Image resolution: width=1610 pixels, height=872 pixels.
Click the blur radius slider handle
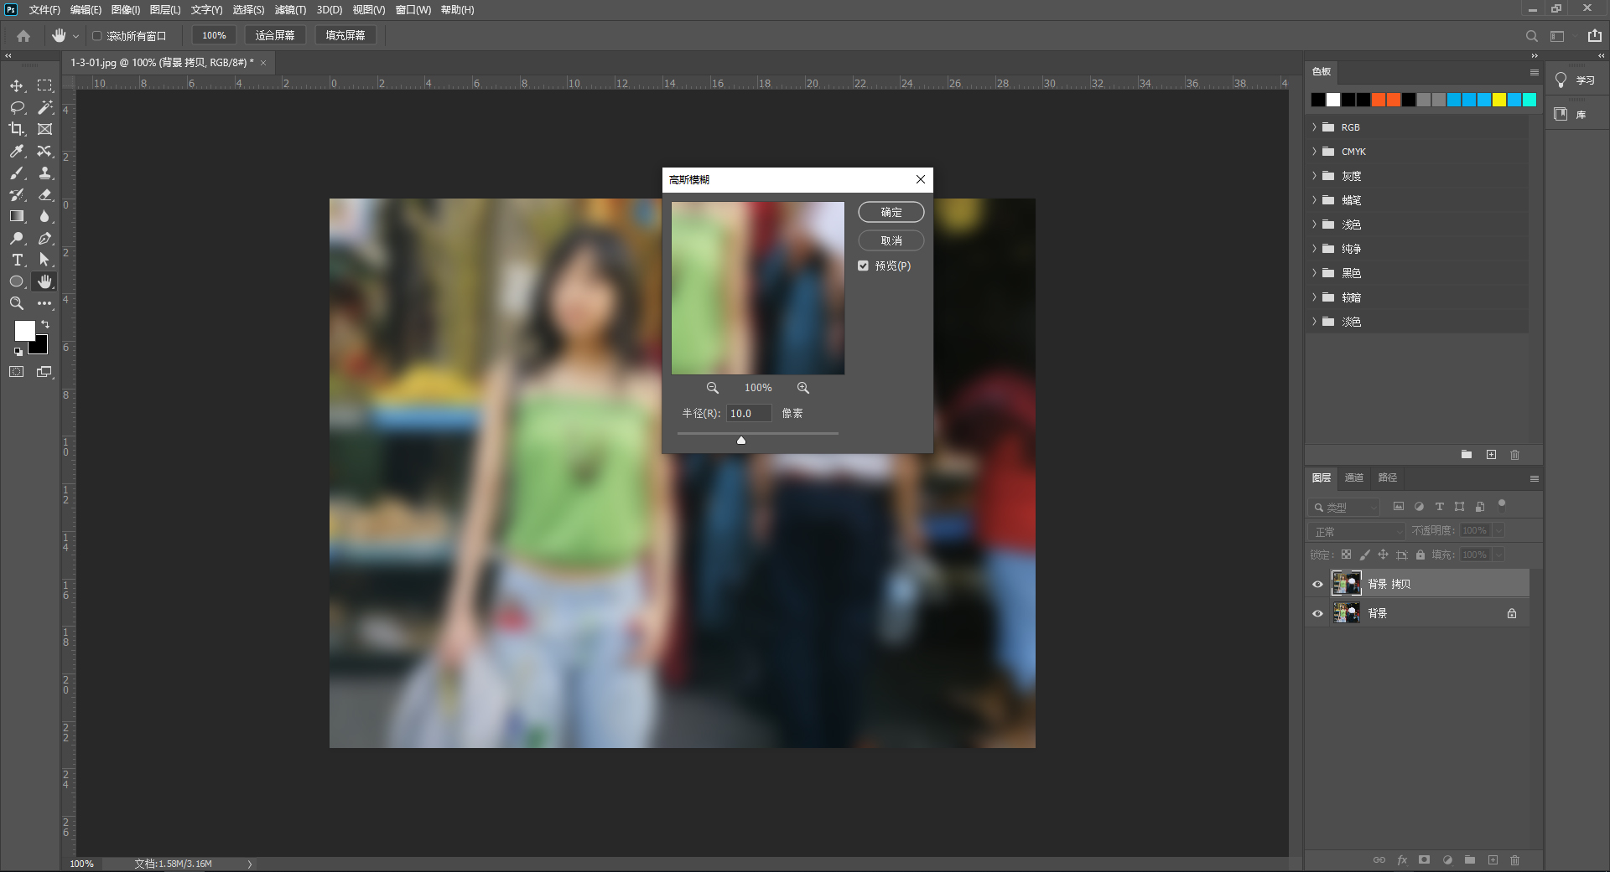(x=741, y=440)
